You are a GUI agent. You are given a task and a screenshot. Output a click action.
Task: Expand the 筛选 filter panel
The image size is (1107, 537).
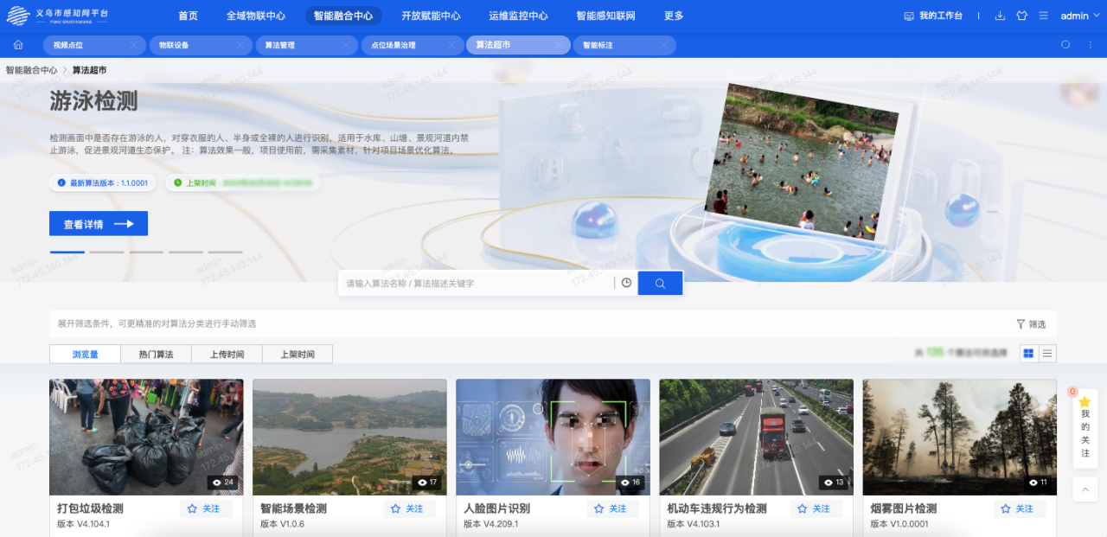click(1031, 324)
